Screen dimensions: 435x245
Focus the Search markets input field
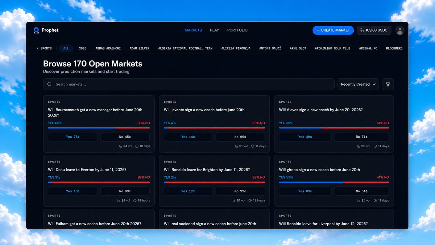tap(188, 84)
